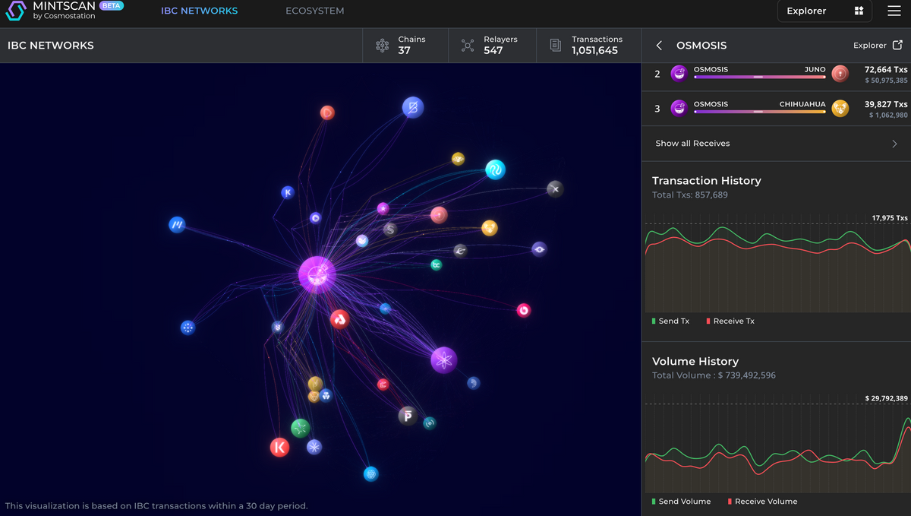Click the 39,827 Txs value

(886, 104)
